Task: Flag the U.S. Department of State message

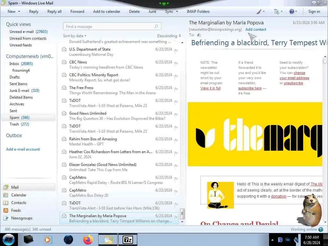Action: 176,51
